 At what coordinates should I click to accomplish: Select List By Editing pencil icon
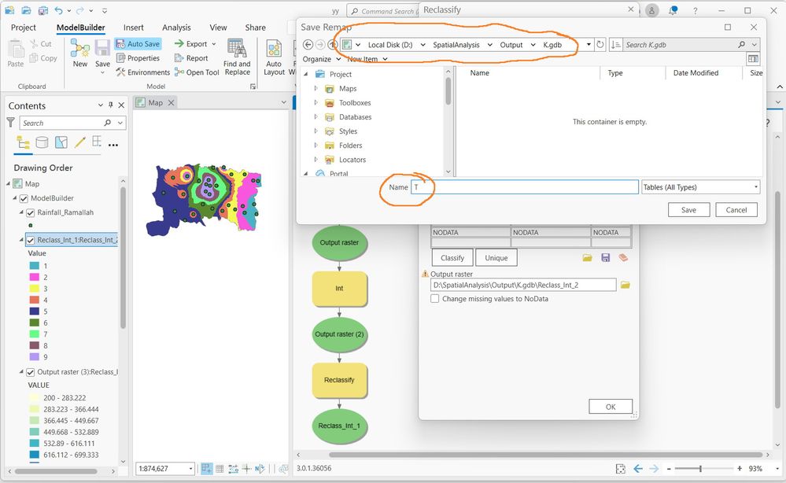tap(79, 142)
